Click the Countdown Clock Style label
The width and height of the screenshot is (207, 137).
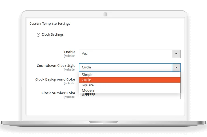(x=56, y=66)
